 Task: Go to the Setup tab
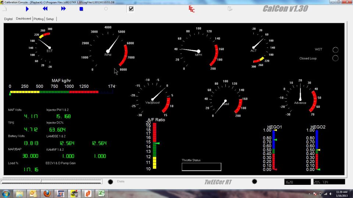[50, 19]
